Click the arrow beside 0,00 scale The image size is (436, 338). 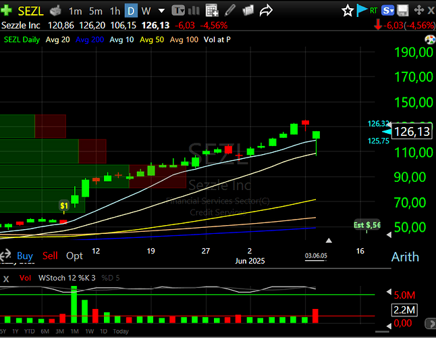coord(389,325)
